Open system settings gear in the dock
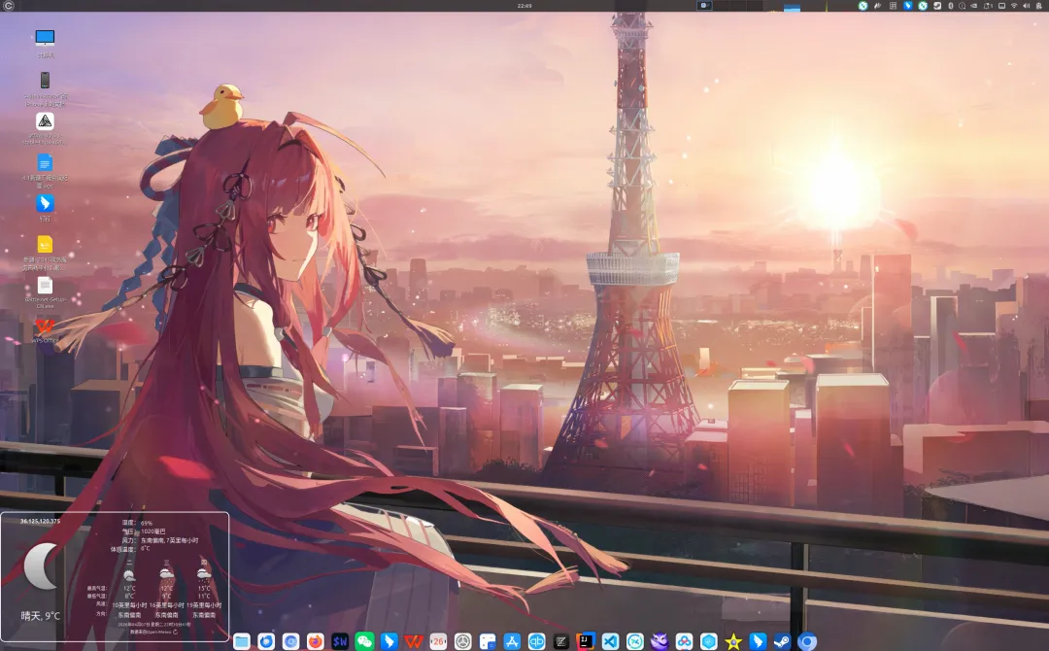 463,641
